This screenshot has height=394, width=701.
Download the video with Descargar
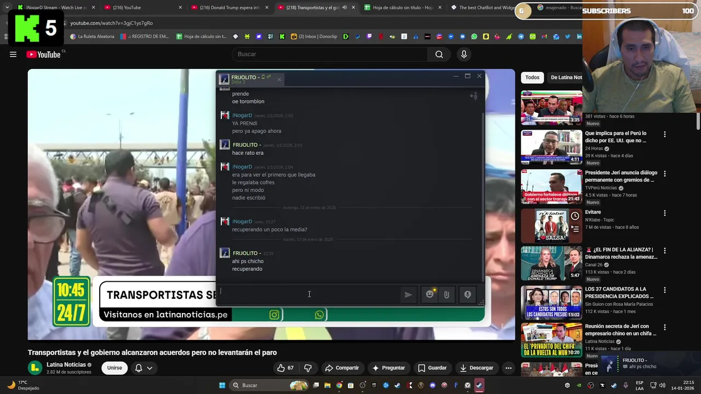(476, 368)
